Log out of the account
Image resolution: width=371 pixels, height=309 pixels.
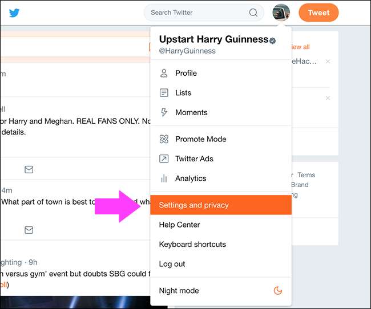pos(172,264)
